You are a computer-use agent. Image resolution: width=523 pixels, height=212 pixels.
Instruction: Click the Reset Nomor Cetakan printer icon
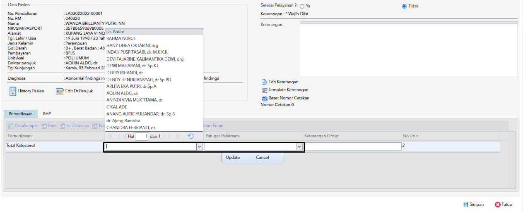coord(264,98)
